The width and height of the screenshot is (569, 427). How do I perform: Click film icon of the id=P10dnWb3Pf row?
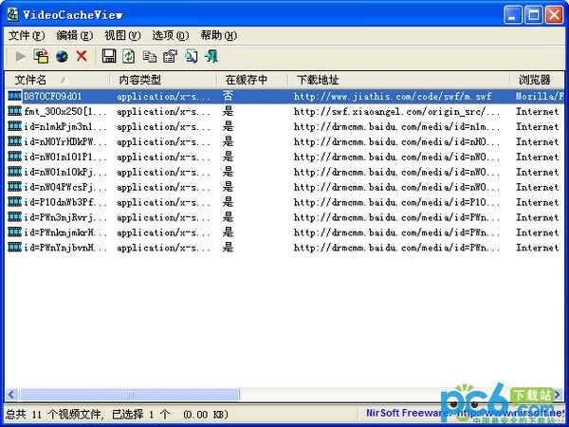point(15,202)
